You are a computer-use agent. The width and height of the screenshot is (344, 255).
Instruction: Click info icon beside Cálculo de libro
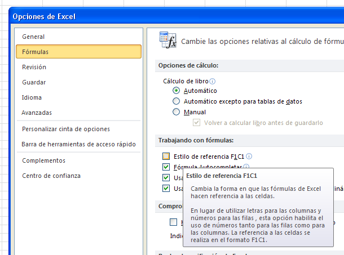click(213, 81)
